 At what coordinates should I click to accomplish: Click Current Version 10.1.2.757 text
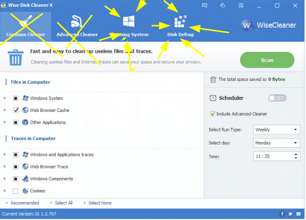(x=29, y=215)
